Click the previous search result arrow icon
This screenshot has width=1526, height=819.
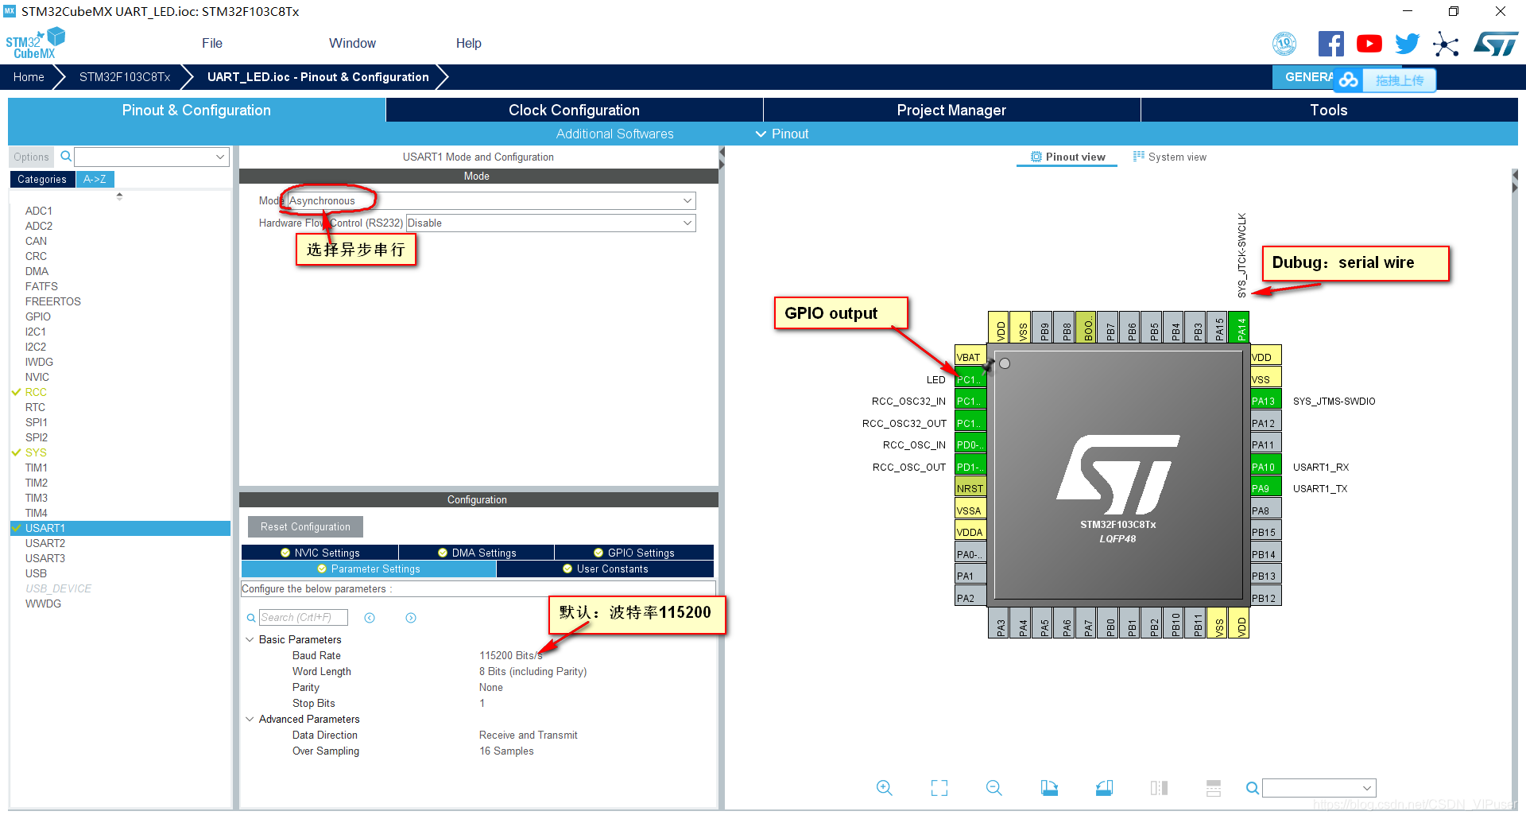pos(370,618)
